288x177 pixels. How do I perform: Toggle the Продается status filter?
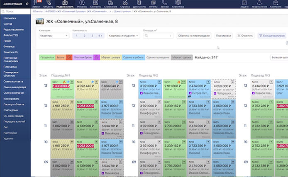point(47,57)
